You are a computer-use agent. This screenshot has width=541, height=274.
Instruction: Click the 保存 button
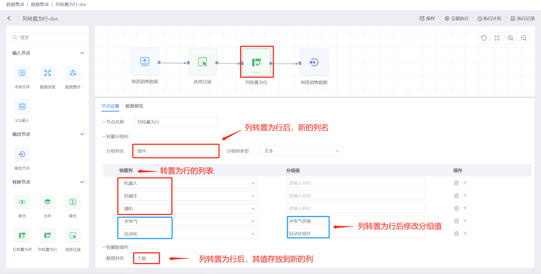(427, 18)
